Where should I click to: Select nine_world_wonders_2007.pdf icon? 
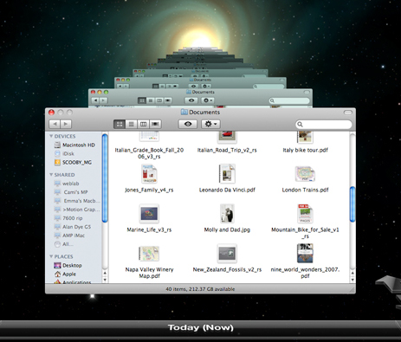point(305,254)
